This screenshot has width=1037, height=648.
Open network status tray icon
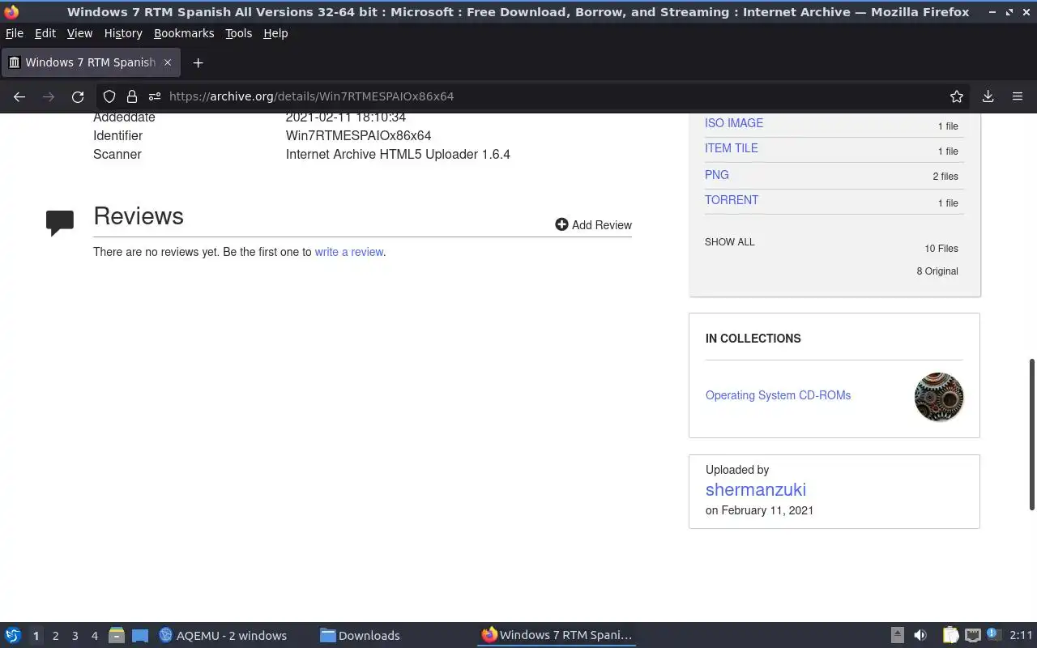click(973, 635)
